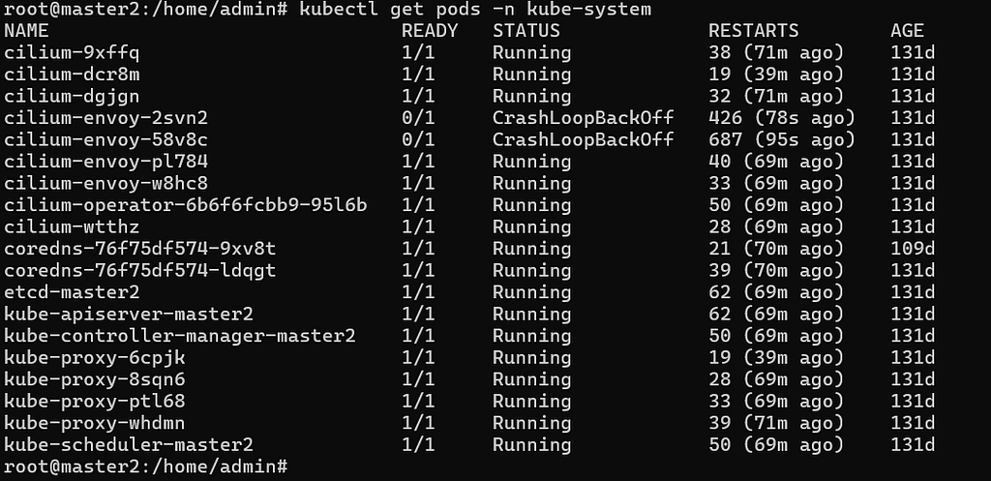Select cilium-operator-6b6f6fcbb9-95l6b pod name
The image size is (991, 481).
(186, 205)
